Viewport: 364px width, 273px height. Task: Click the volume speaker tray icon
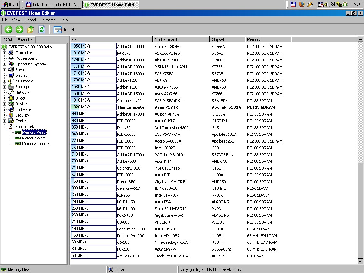[326, 4]
